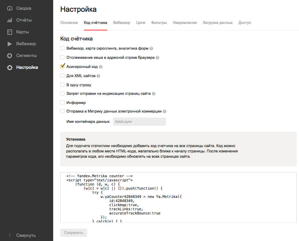The height and width of the screenshot is (241, 299).
Task: Open help icon next to Асинхронный код
Action: click(101, 67)
